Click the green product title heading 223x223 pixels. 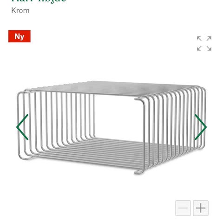tap(39, 1)
